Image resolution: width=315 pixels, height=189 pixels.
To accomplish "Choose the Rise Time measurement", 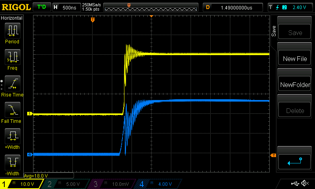I will 12,83.
